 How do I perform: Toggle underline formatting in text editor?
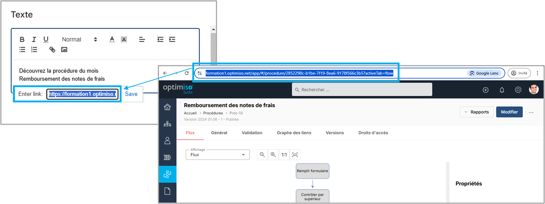[46, 39]
